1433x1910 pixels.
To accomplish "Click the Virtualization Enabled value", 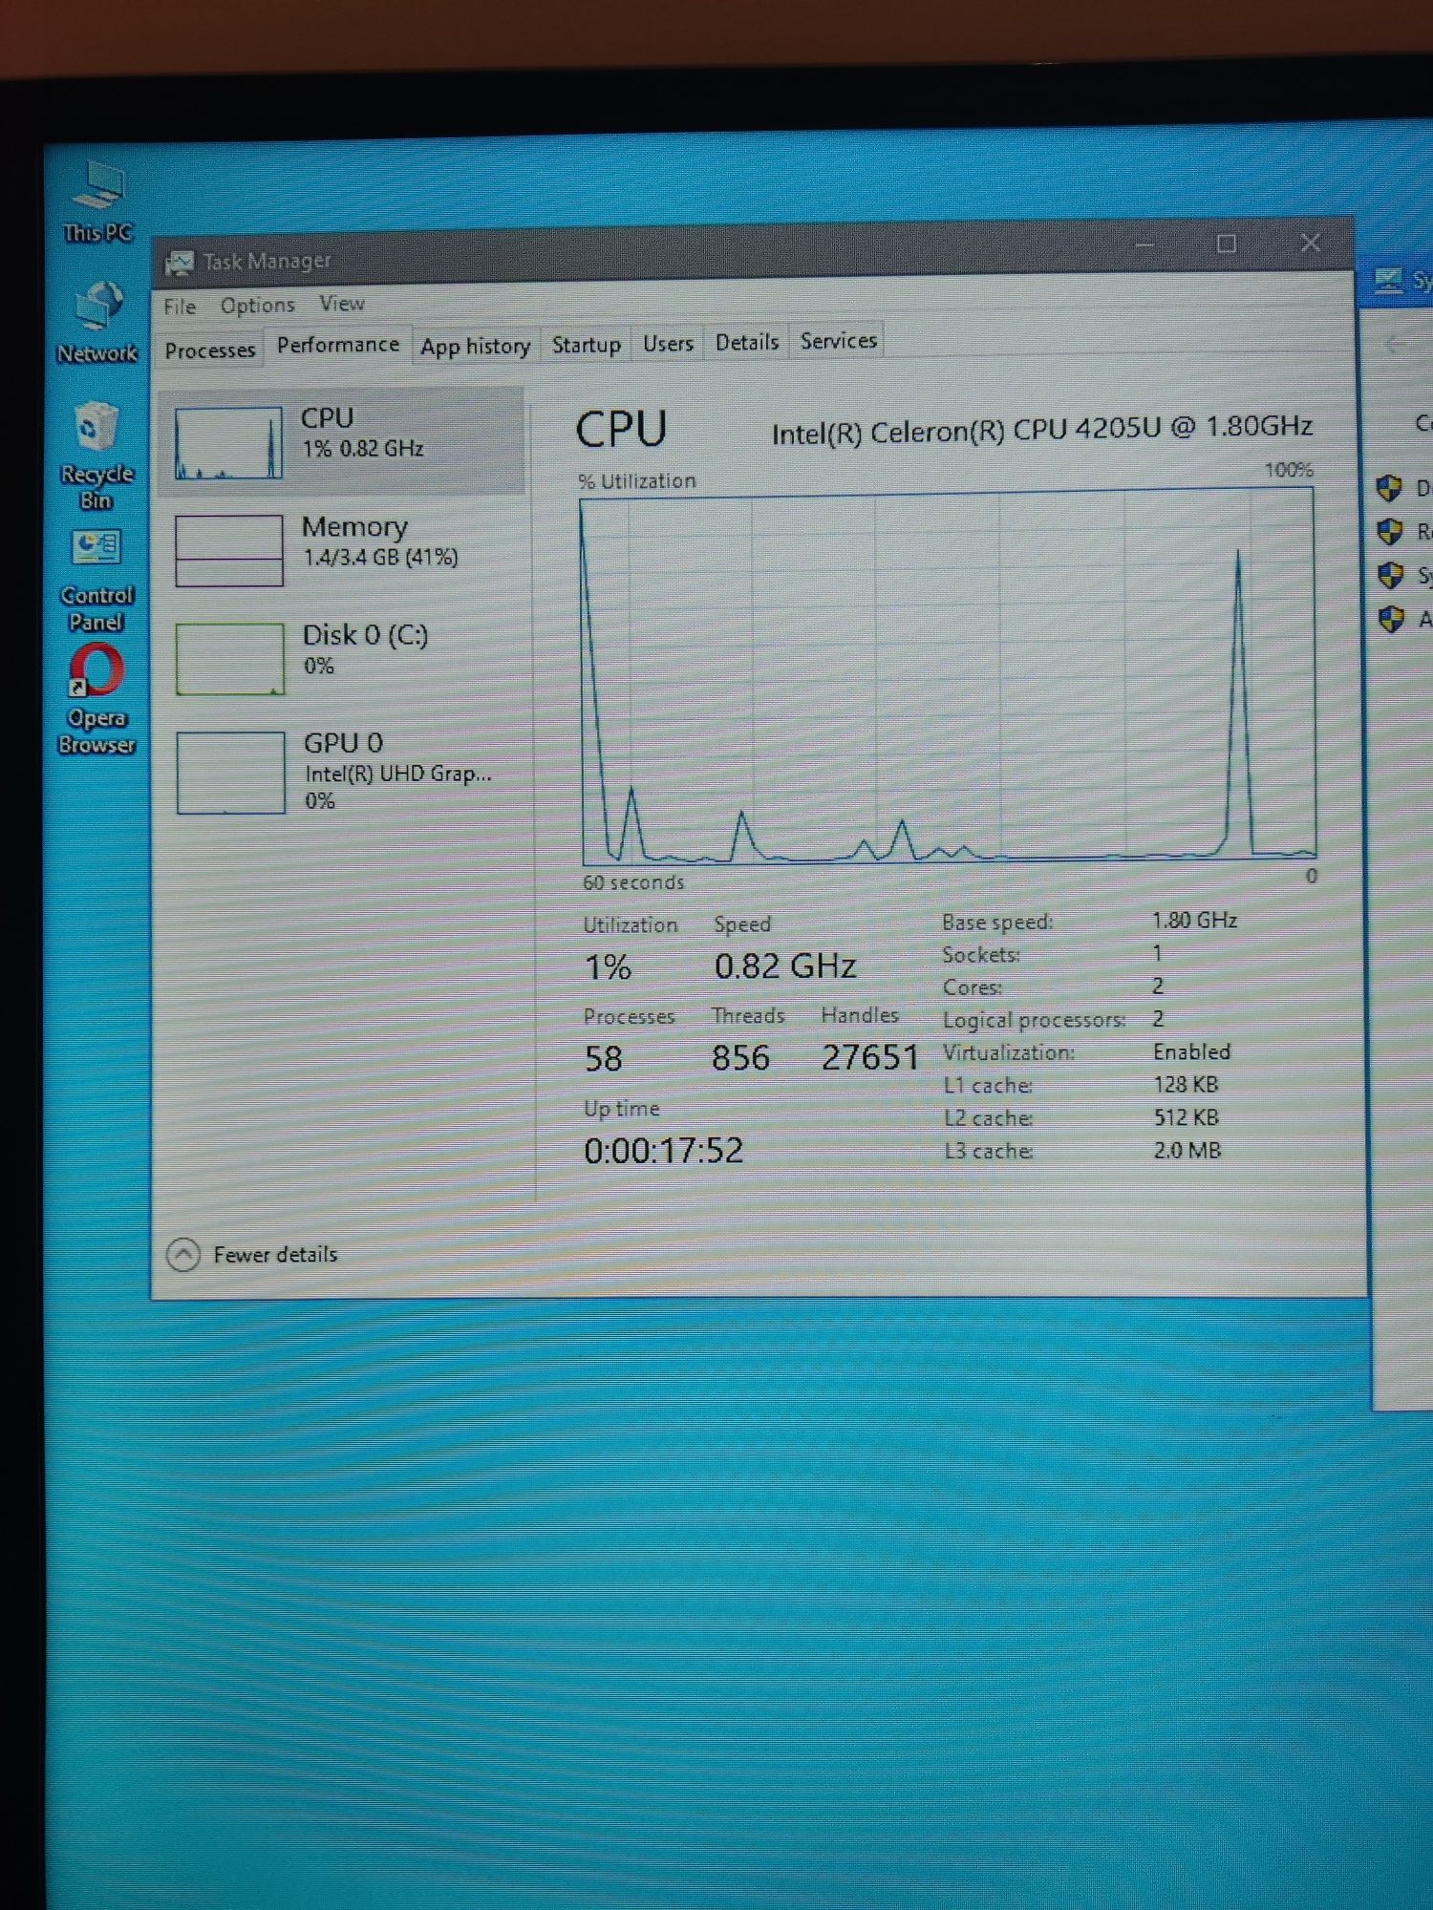I will [x=1191, y=1052].
